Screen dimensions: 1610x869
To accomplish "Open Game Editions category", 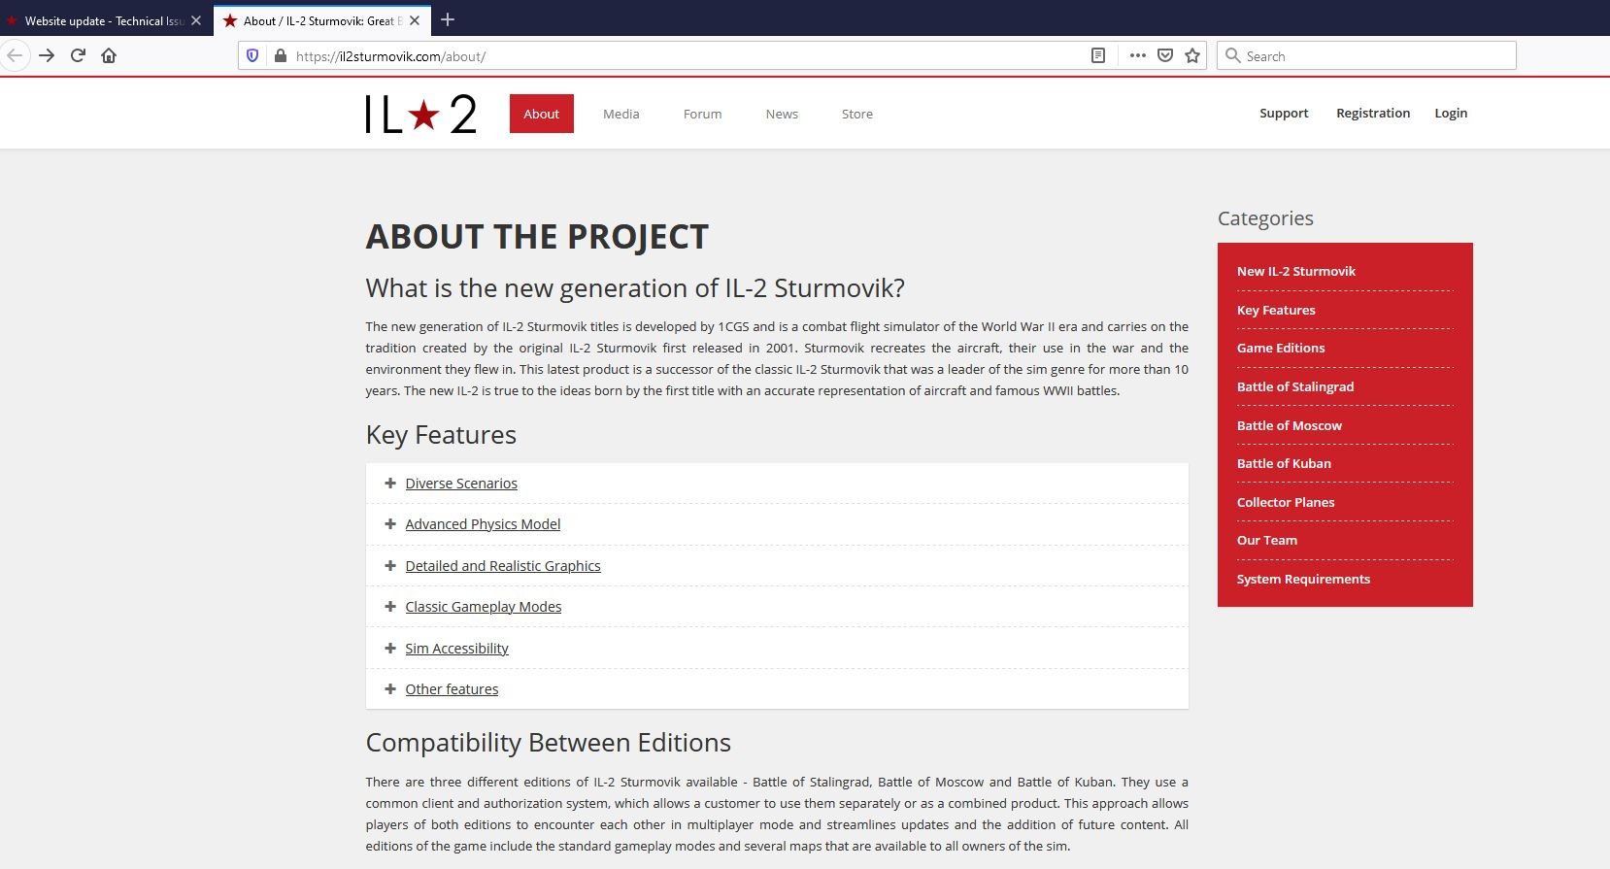I will pyautogui.click(x=1281, y=348).
